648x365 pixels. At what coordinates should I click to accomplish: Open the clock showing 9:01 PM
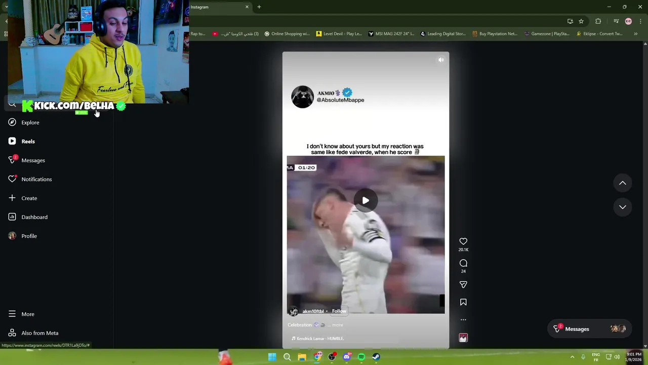(x=634, y=357)
